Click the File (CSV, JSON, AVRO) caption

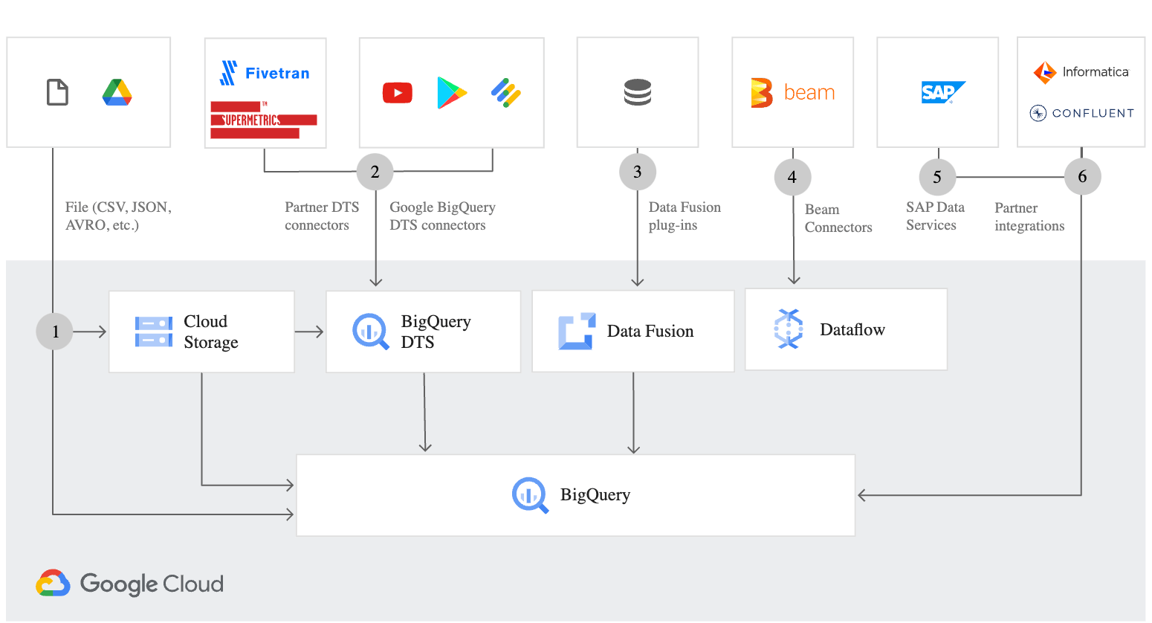pos(118,216)
